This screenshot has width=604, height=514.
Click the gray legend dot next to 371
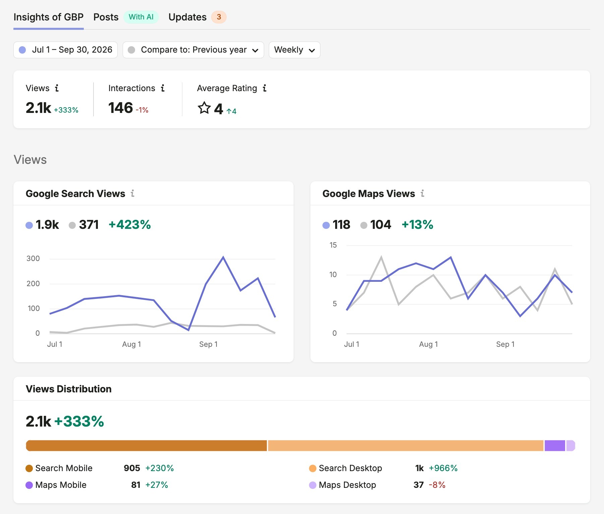(x=72, y=225)
